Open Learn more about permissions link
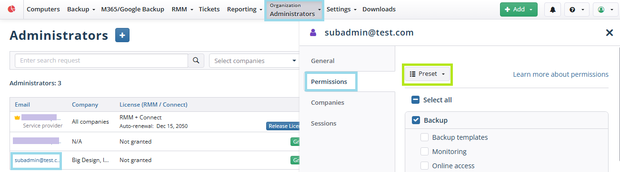This screenshot has height=172, width=620. pos(560,74)
